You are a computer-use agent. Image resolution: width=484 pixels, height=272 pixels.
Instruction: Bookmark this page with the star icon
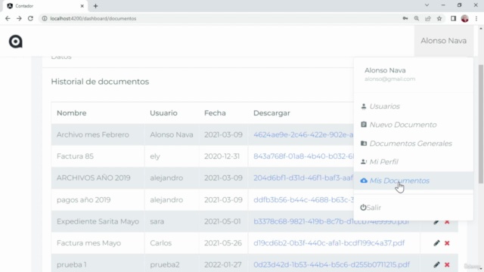coord(439,18)
